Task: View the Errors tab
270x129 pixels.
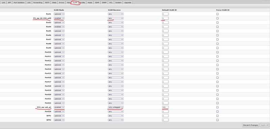Action: tap(61, 3)
